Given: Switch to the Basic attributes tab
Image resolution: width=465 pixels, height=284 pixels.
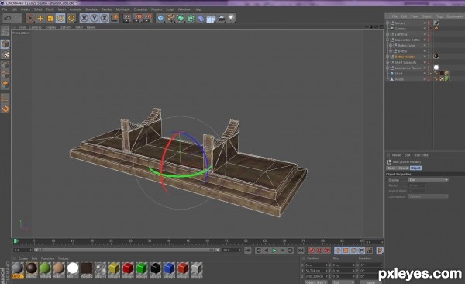Looking at the screenshot, I should (x=391, y=168).
